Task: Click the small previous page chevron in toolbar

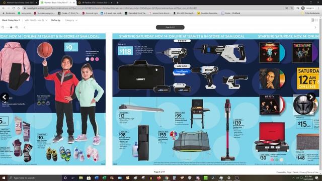Action: [x=25, y=27]
